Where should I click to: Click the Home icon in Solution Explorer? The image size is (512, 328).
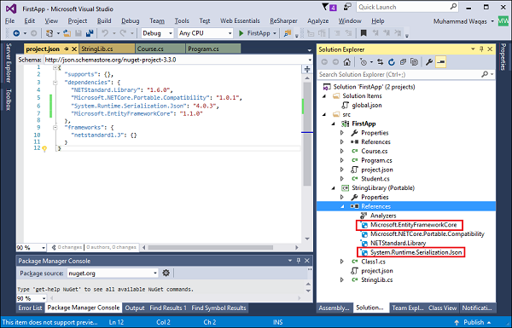(346, 62)
